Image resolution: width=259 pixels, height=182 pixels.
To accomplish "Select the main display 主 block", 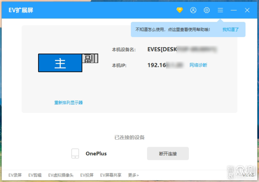I will (x=60, y=63).
